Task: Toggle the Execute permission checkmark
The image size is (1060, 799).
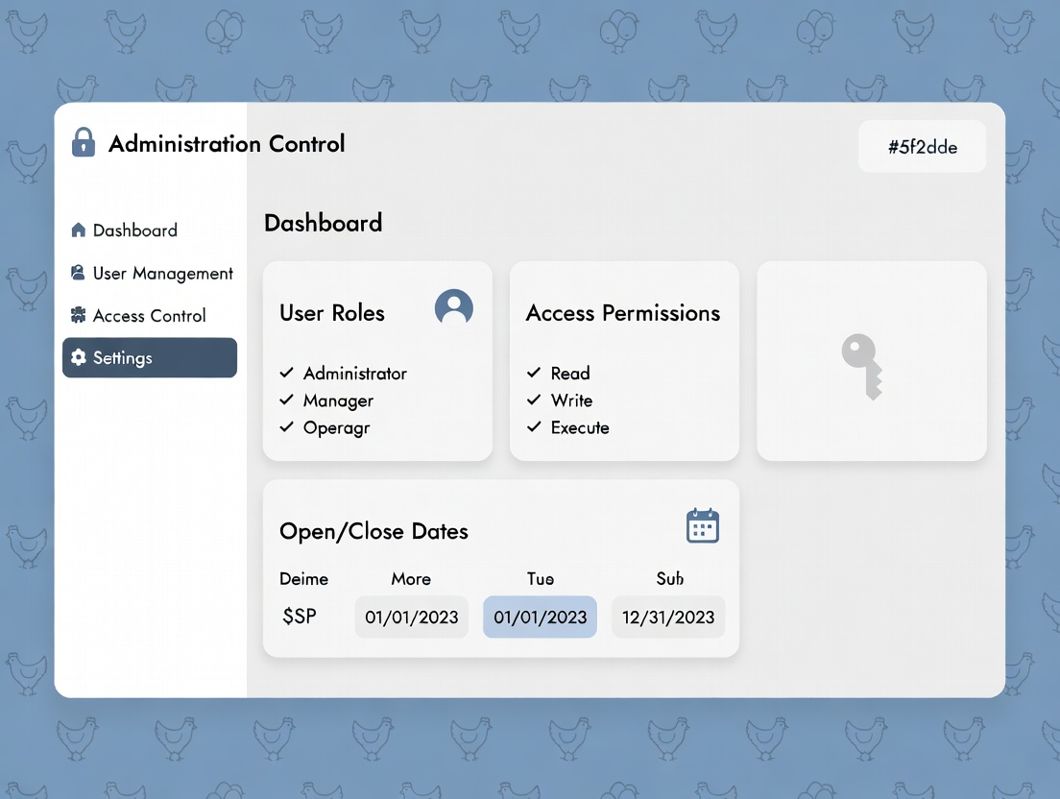Action: (x=534, y=427)
